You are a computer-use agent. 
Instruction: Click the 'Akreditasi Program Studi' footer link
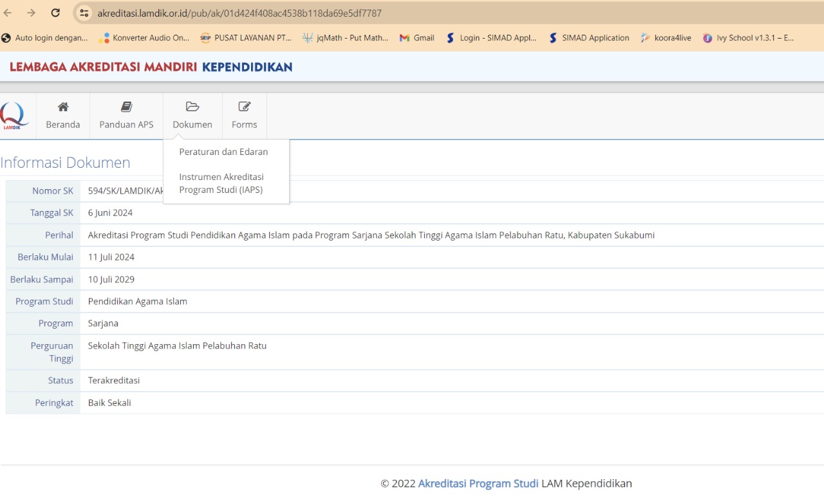click(478, 484)
